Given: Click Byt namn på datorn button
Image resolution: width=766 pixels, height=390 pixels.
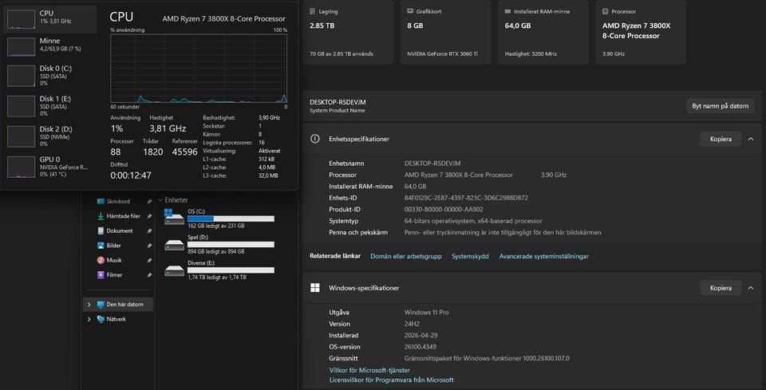Looking at the screenshot, I should point(720,106).
